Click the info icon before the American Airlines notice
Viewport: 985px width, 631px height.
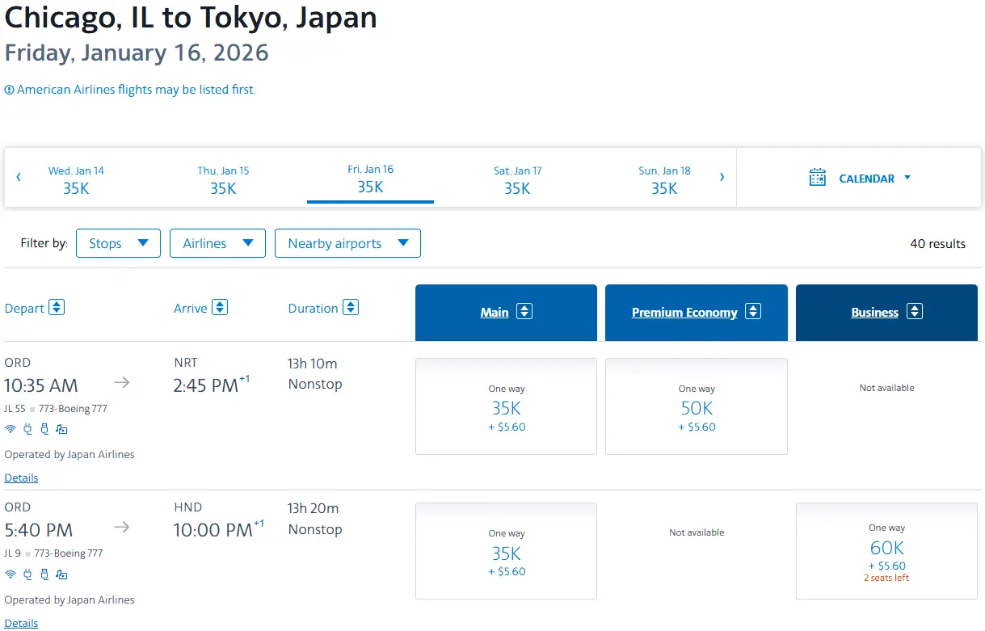(x=9, y=90)
